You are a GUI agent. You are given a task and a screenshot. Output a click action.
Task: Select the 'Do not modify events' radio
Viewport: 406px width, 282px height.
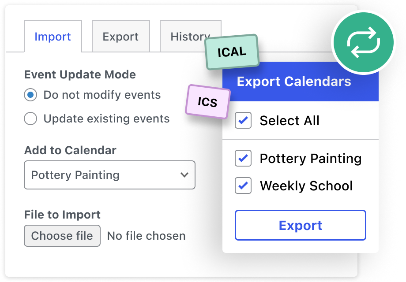click(x=30, y=95)
